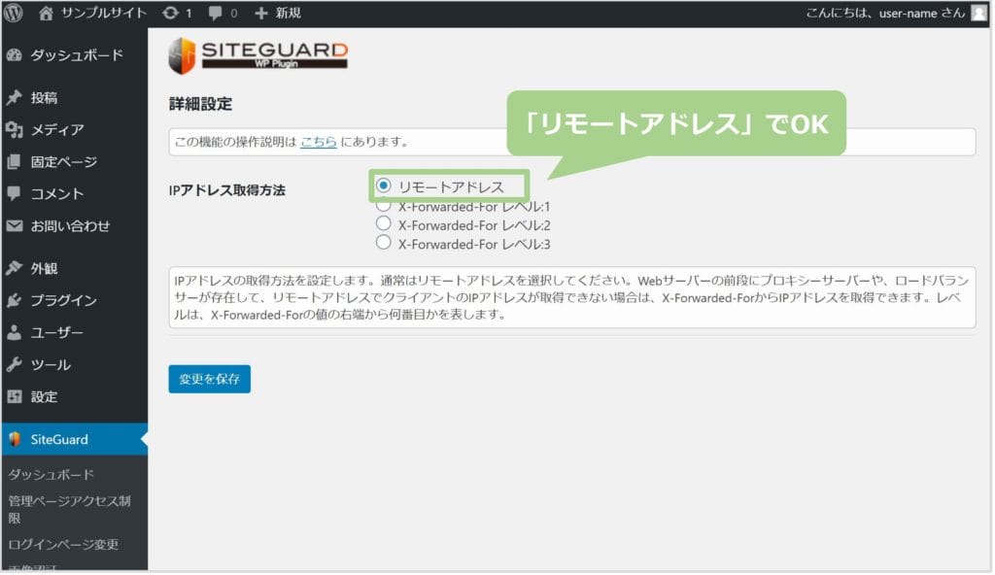
Task: Select the リモートアドレス radio button
Action: tap(384, 186)
